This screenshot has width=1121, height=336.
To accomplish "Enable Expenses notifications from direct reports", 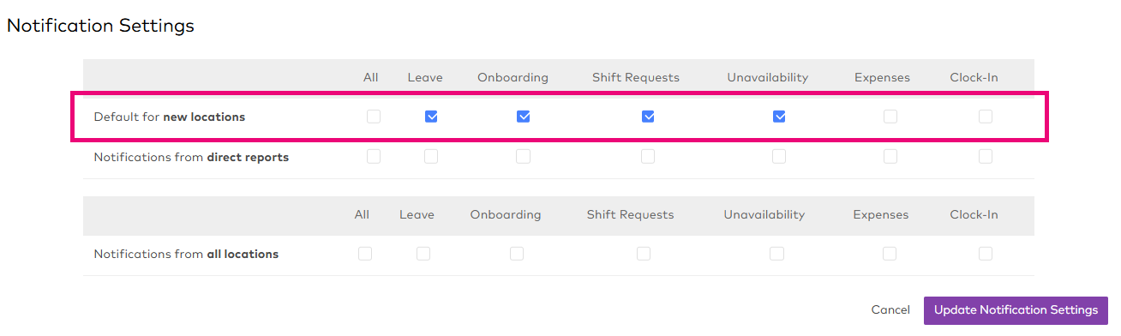I will pos(890,157).
